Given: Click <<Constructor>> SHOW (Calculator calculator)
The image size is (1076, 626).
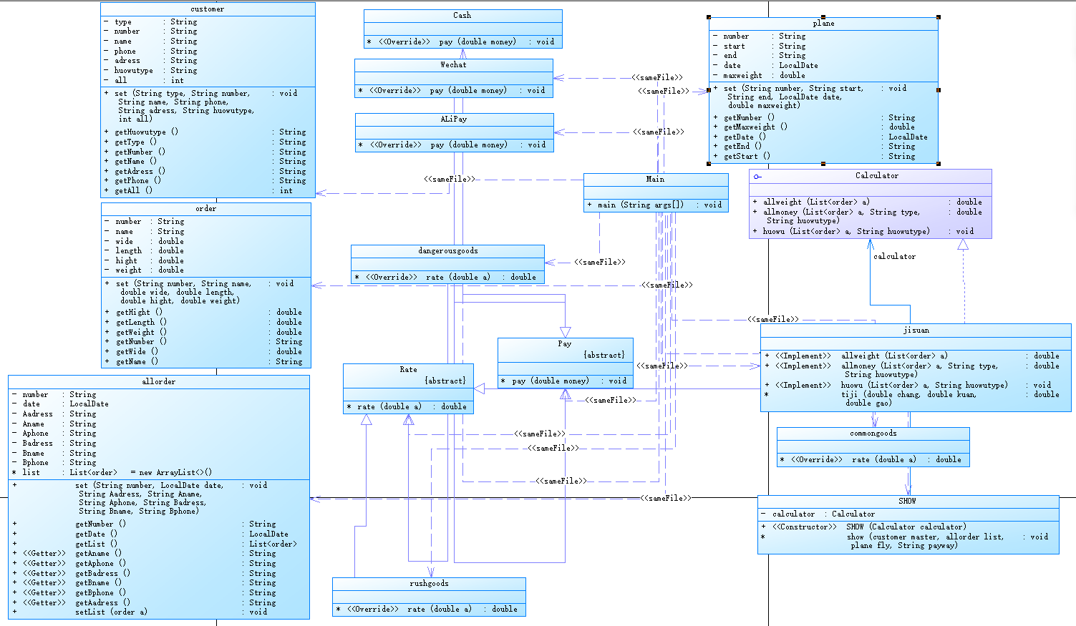Looking at the screenshot, I should pyautogui.click(x=864, y=527).
